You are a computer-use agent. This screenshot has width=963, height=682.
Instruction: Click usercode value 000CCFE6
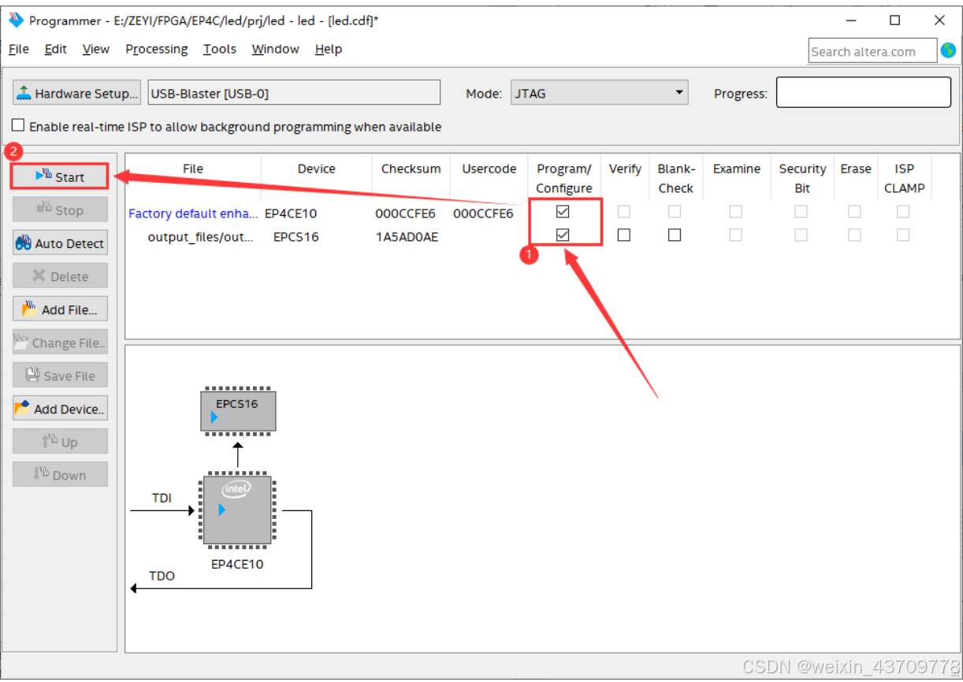point(483,213)
